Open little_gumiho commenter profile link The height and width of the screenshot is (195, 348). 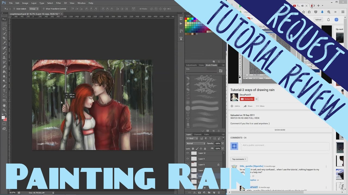point(251,166)
